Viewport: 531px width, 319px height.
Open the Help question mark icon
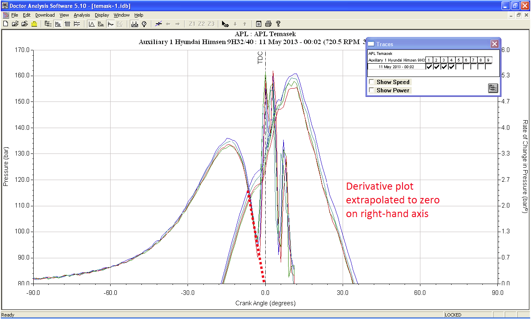pyautogui.click(x=278, y=24)
